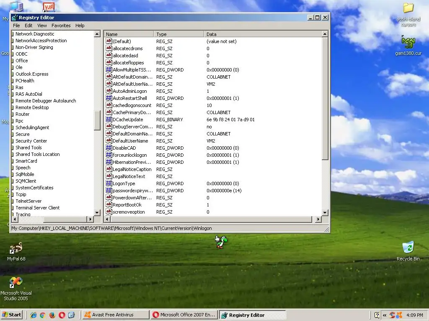
Task: Sort values by the Name column header
Action: point(129,34)
